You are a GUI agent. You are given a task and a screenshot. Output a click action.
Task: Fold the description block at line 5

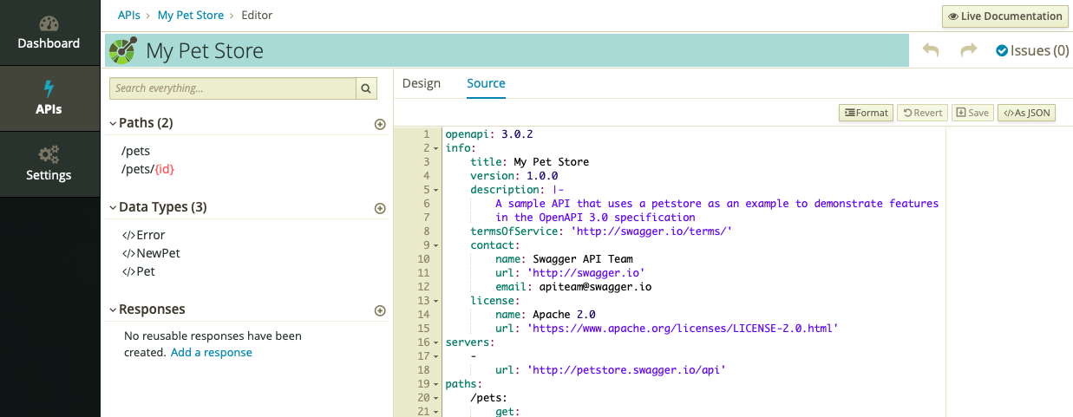[436, 190]
